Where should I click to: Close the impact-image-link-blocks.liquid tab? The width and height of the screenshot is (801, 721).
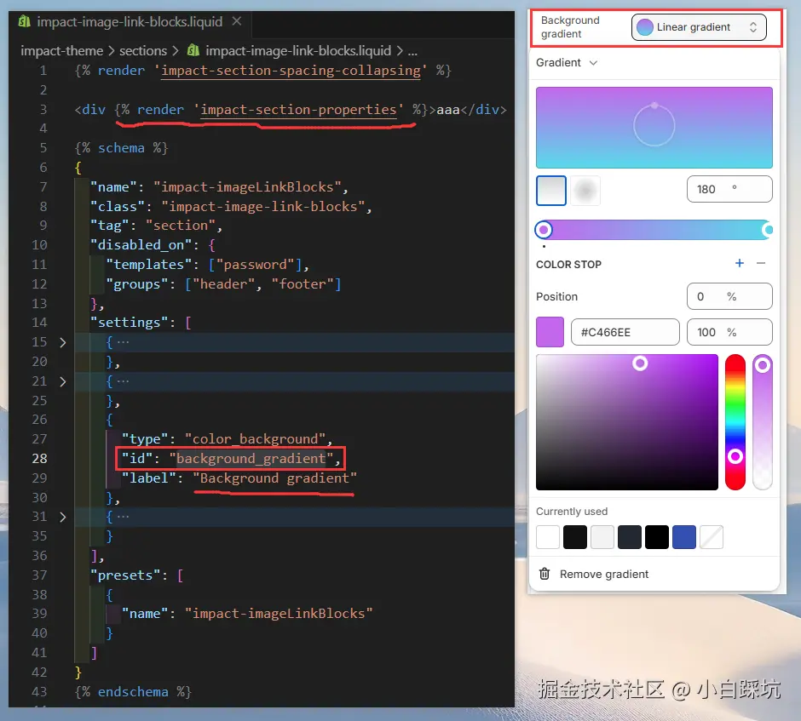(237, 21)
